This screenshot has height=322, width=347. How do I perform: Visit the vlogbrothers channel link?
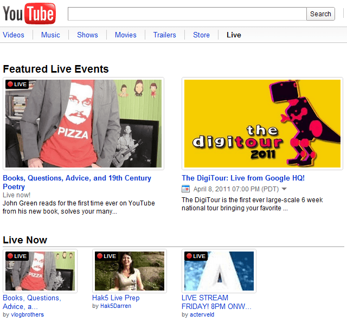click(x=28, y=314)
